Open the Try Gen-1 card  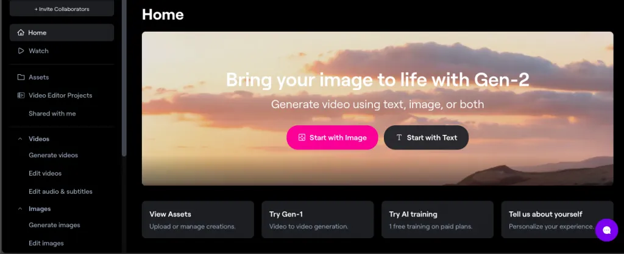coord(317,219)
